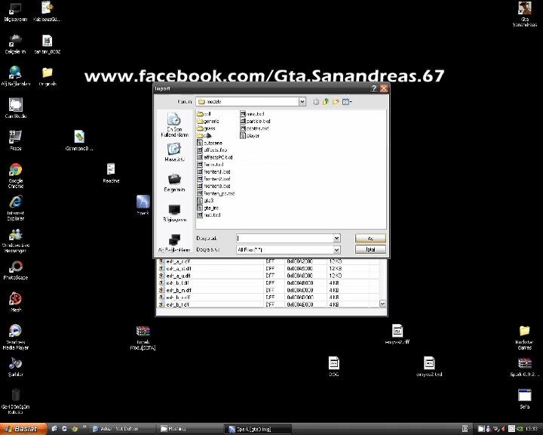The width and height of the screenshot is (543, 435).
Task: Expand the look-in folder dropdown showing models
Action: click(302, 102)
